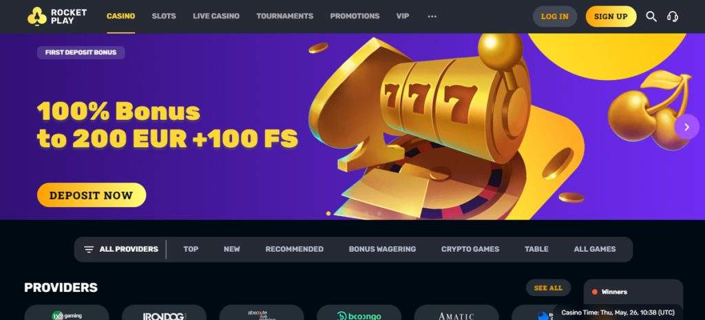
Task: Go to next banner slide arrow
Action: click(686, 127)
